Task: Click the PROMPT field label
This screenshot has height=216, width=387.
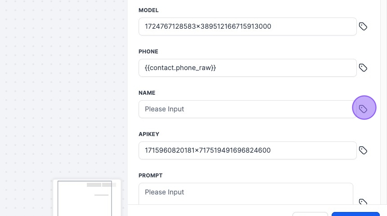Action: tap(150, 176)
